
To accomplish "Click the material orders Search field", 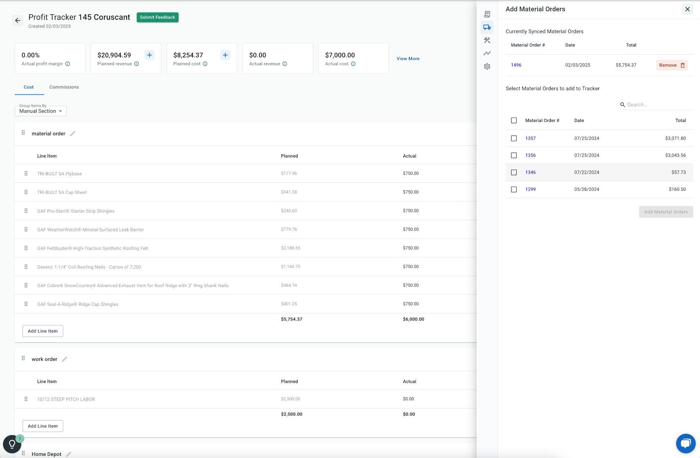I will click(x=658, y=105).
